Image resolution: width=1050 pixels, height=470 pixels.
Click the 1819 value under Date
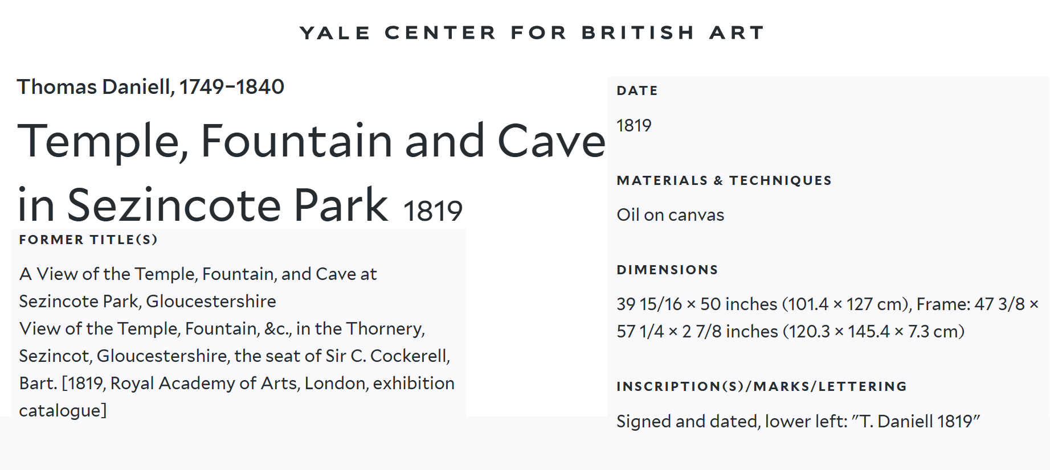(x=634, y=125)
